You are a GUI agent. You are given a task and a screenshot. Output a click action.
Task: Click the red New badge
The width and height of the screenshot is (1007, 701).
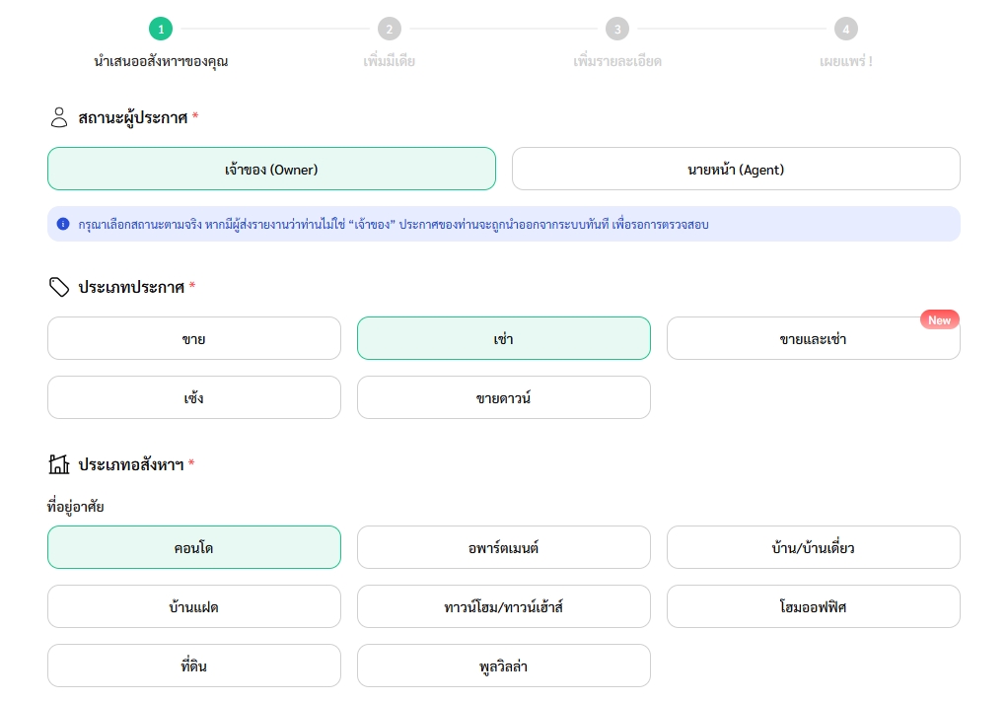[939, 319]
